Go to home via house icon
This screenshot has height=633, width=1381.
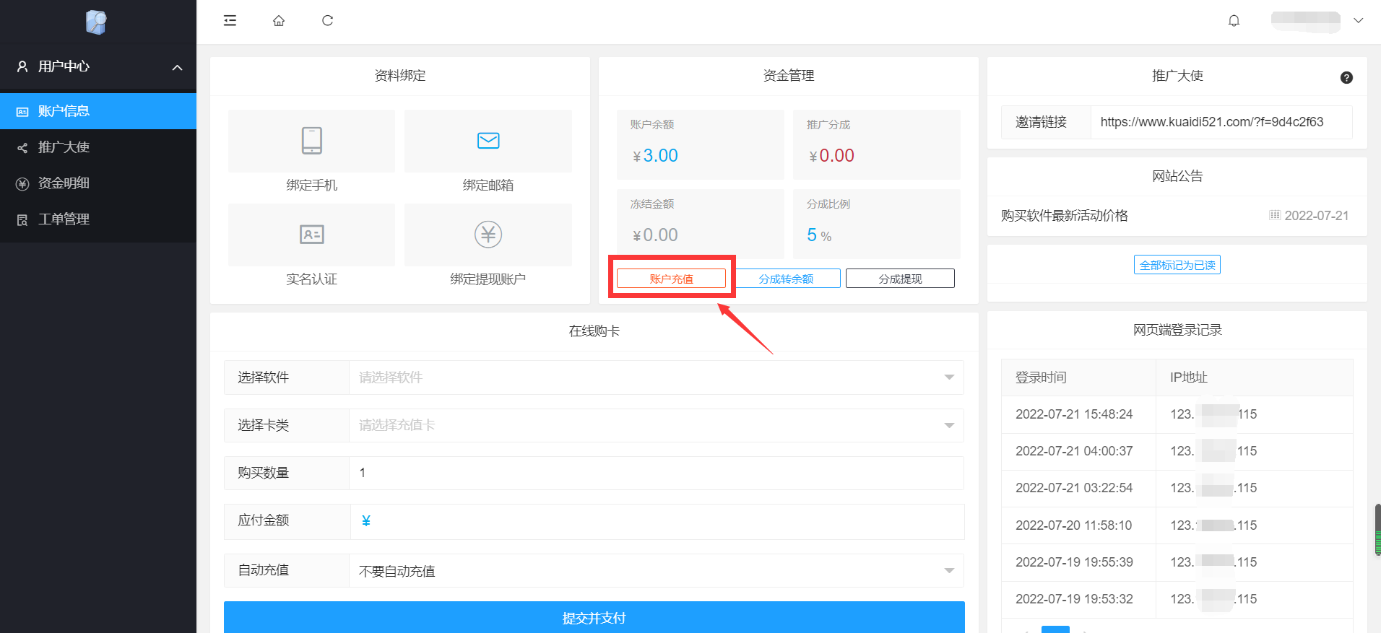click(x=279, y=20)
